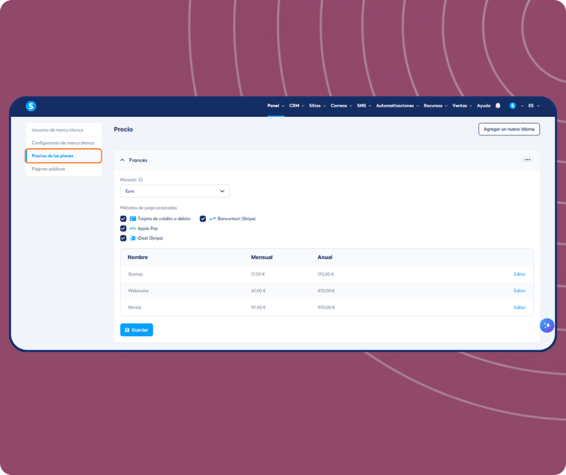Collapse the Francés section

pos(122,160)
